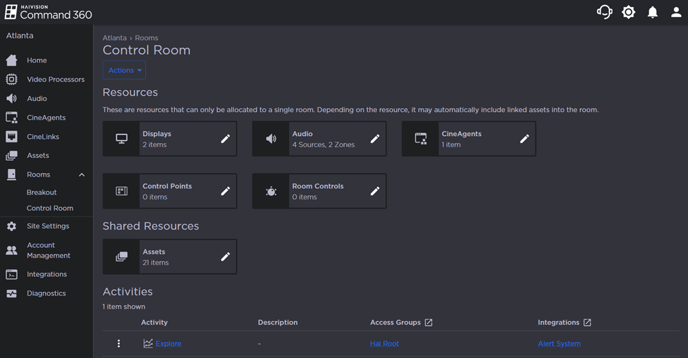This screenshot has height=358, width=688.
Task: Select Breakout room in sidebar
Action: tap(42, 192)
